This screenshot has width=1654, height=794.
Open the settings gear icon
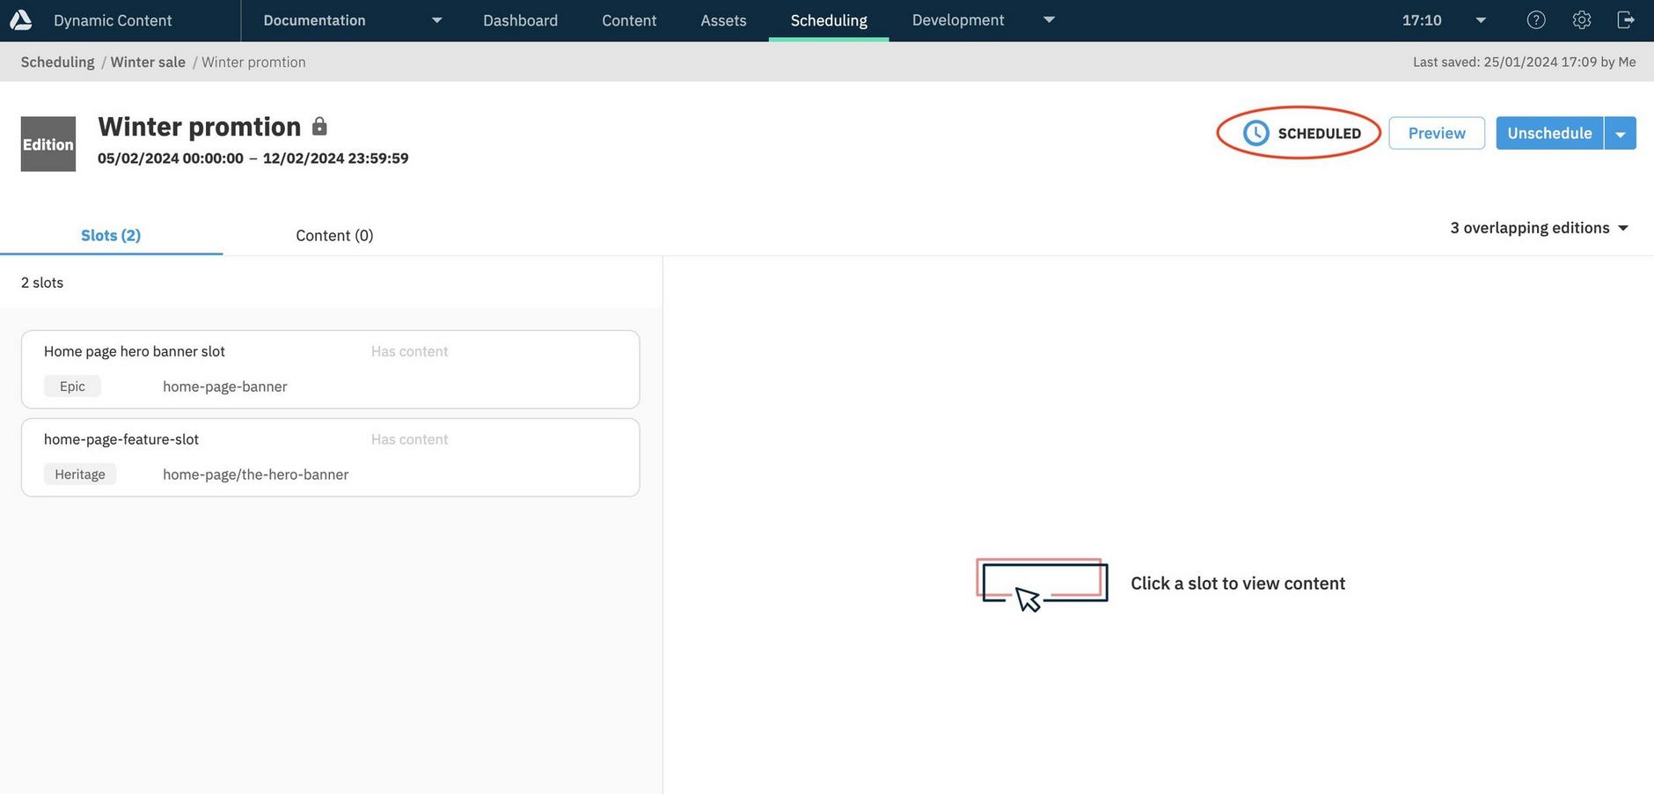1581,19
